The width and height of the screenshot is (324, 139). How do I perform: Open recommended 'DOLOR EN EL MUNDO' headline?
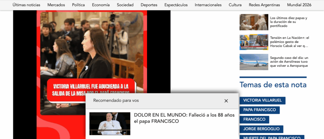[184, 118]
